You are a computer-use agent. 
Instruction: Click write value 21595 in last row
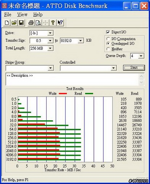tap(122, 159)
